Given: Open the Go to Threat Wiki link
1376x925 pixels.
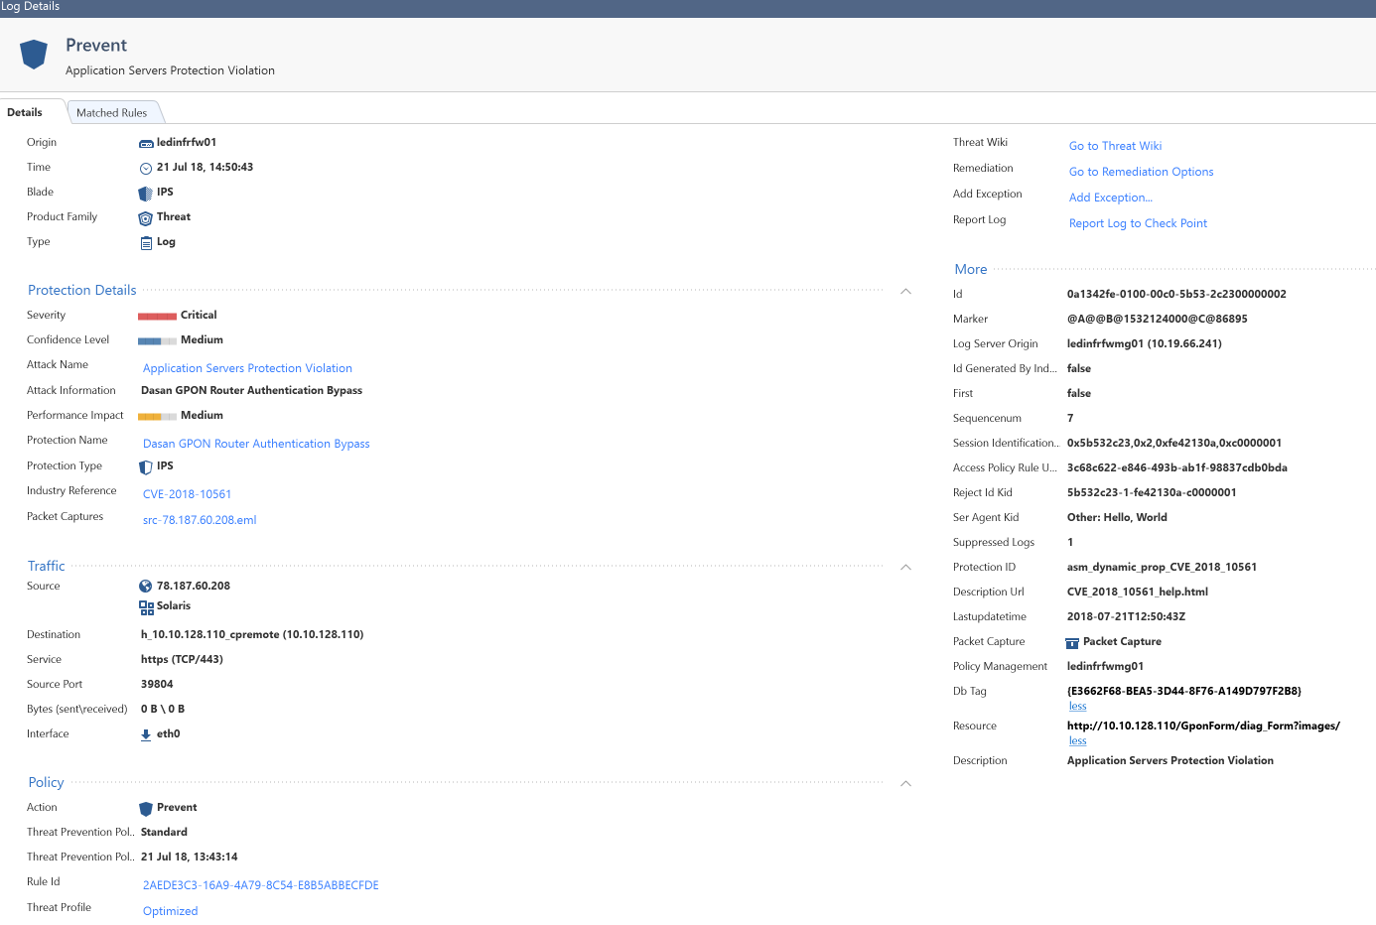Looking at the screenshot, I should 1115,146.
